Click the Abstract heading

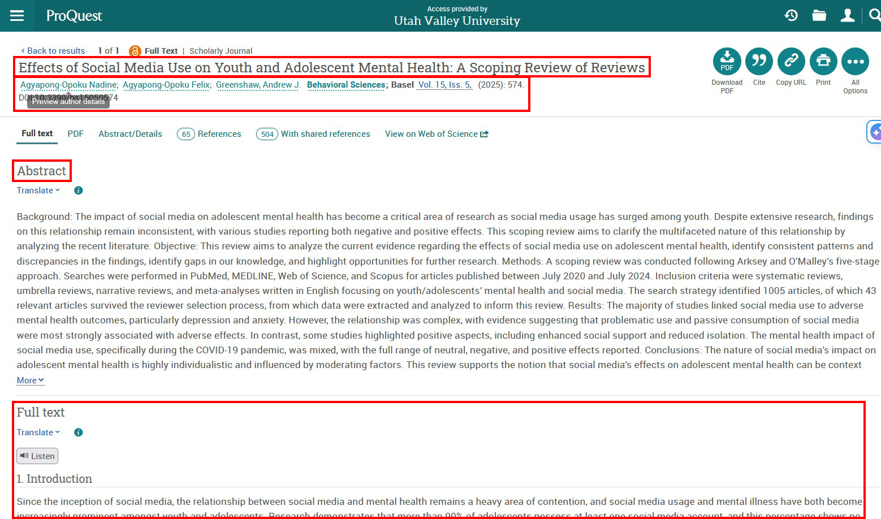pos(42,171)
